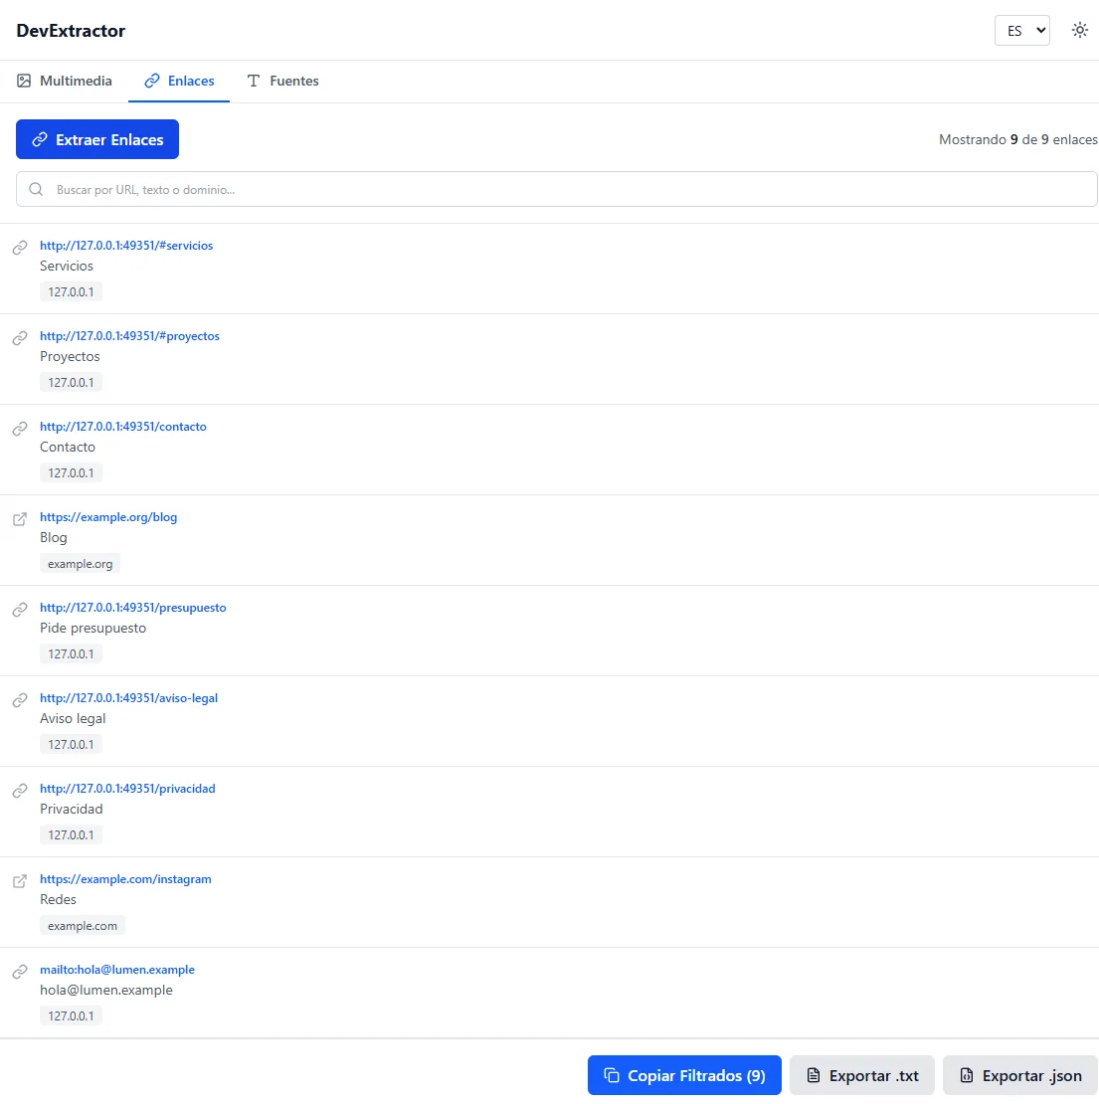Viewport: 1099px width, 1104px height.
Task: Click the Copiar Filtrados (9) button
Action: pos(684,1075)
